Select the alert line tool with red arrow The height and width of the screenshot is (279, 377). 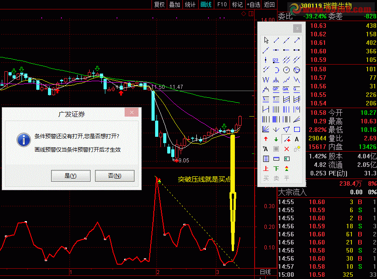pyautogui.click(x=286, y=139)
